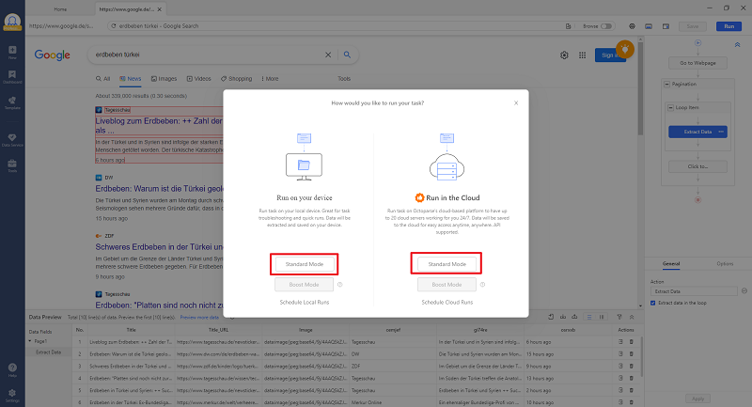Toggle Extract data in the loop checkbox

pos(652,303)
